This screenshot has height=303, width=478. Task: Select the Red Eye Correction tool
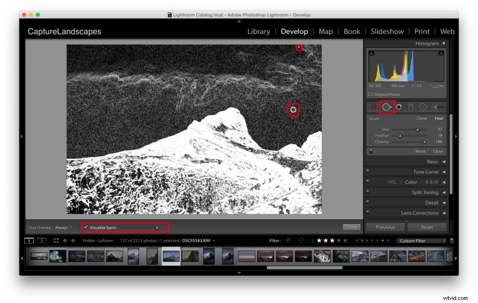[x=399, y=106]
